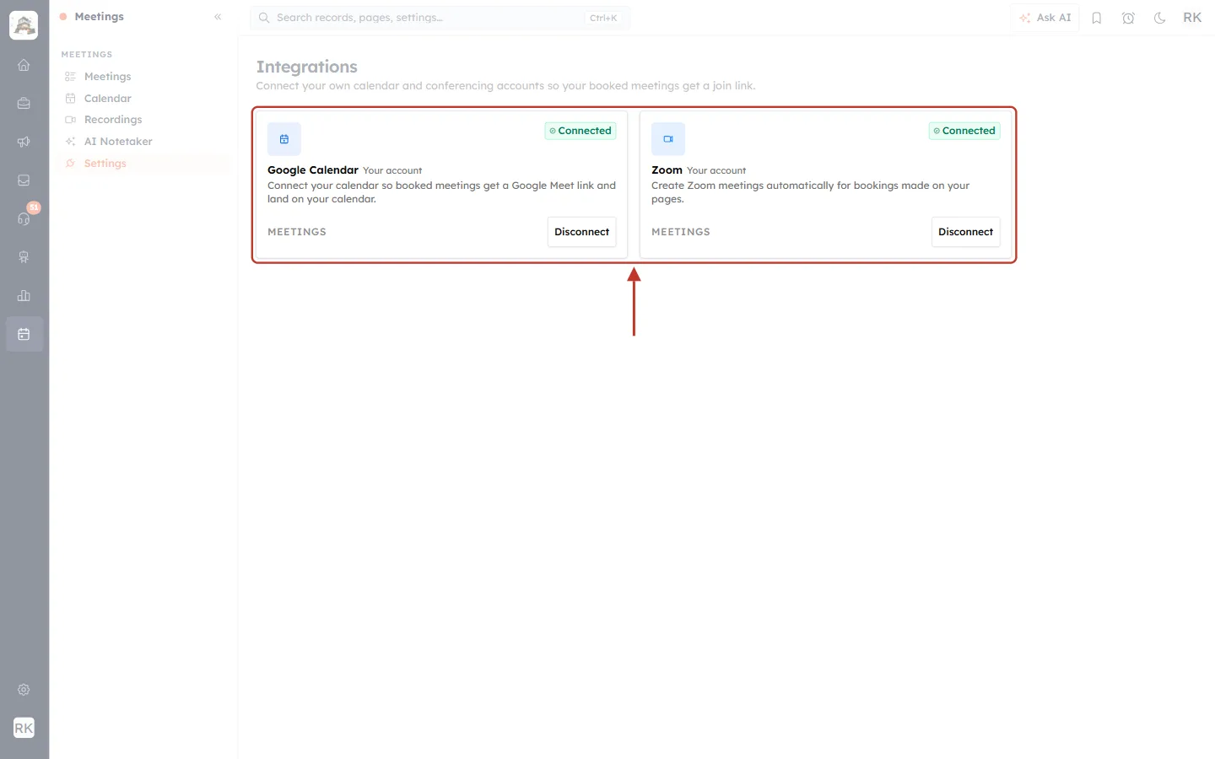Click the Meetings title in the sidebar header
1215x759 pixels.
(99, 17)
